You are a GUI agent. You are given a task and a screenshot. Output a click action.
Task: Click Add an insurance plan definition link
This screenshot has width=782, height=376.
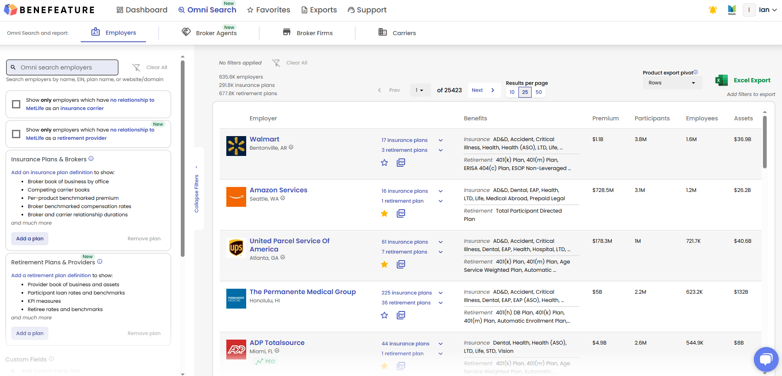pyautogui.click(x=52, y=172)
